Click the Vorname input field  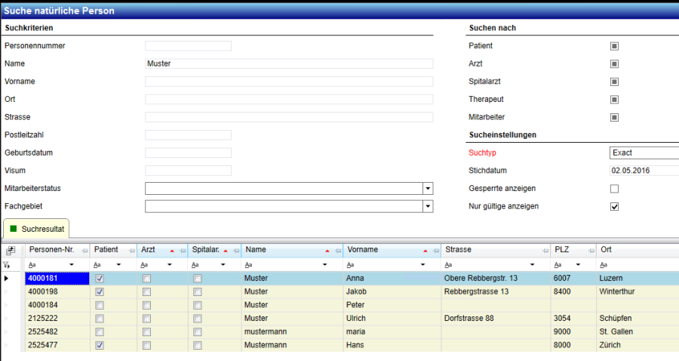click(x=289, y=82)
